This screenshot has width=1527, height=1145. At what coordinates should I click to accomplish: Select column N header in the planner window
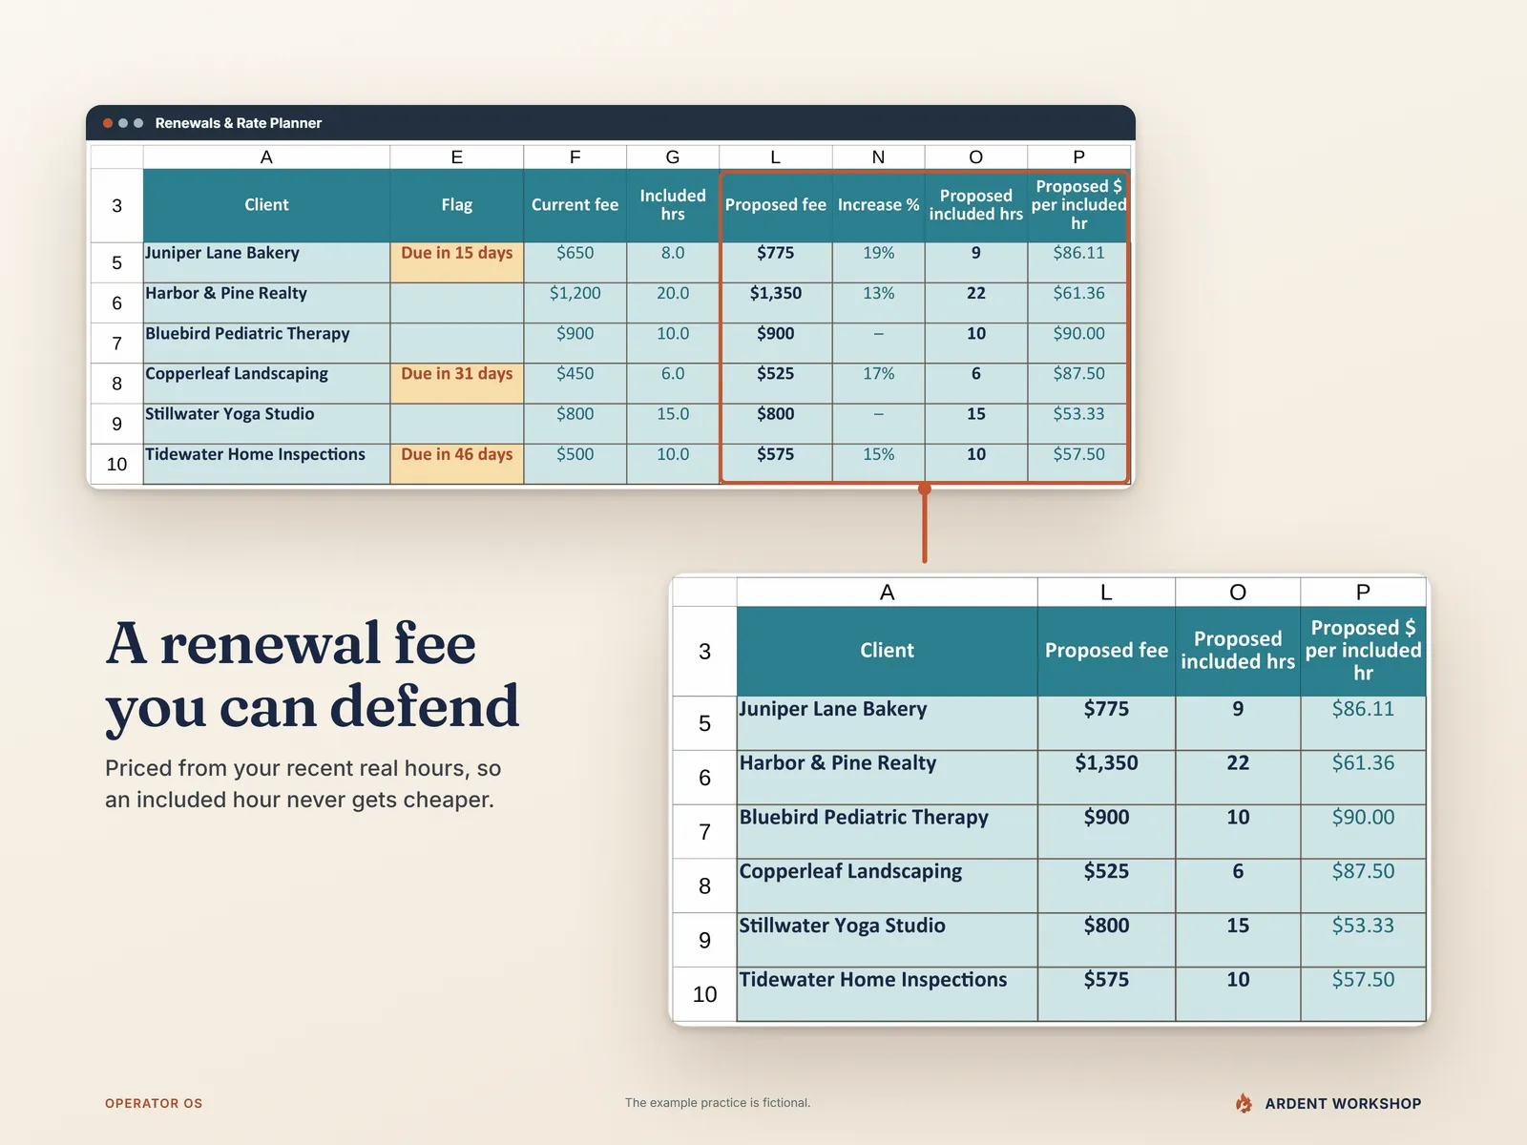pos(878,157)
